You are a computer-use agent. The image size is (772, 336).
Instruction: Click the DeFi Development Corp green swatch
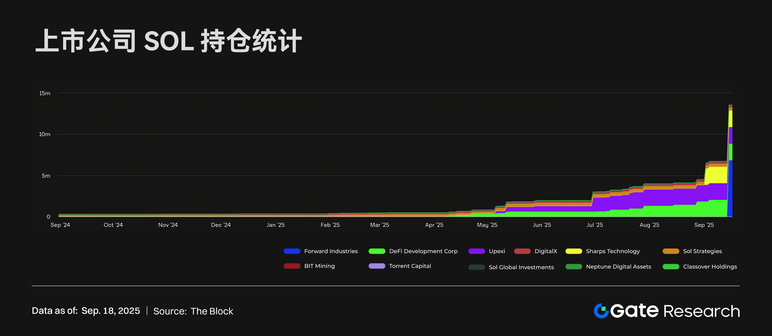(377, 251)
